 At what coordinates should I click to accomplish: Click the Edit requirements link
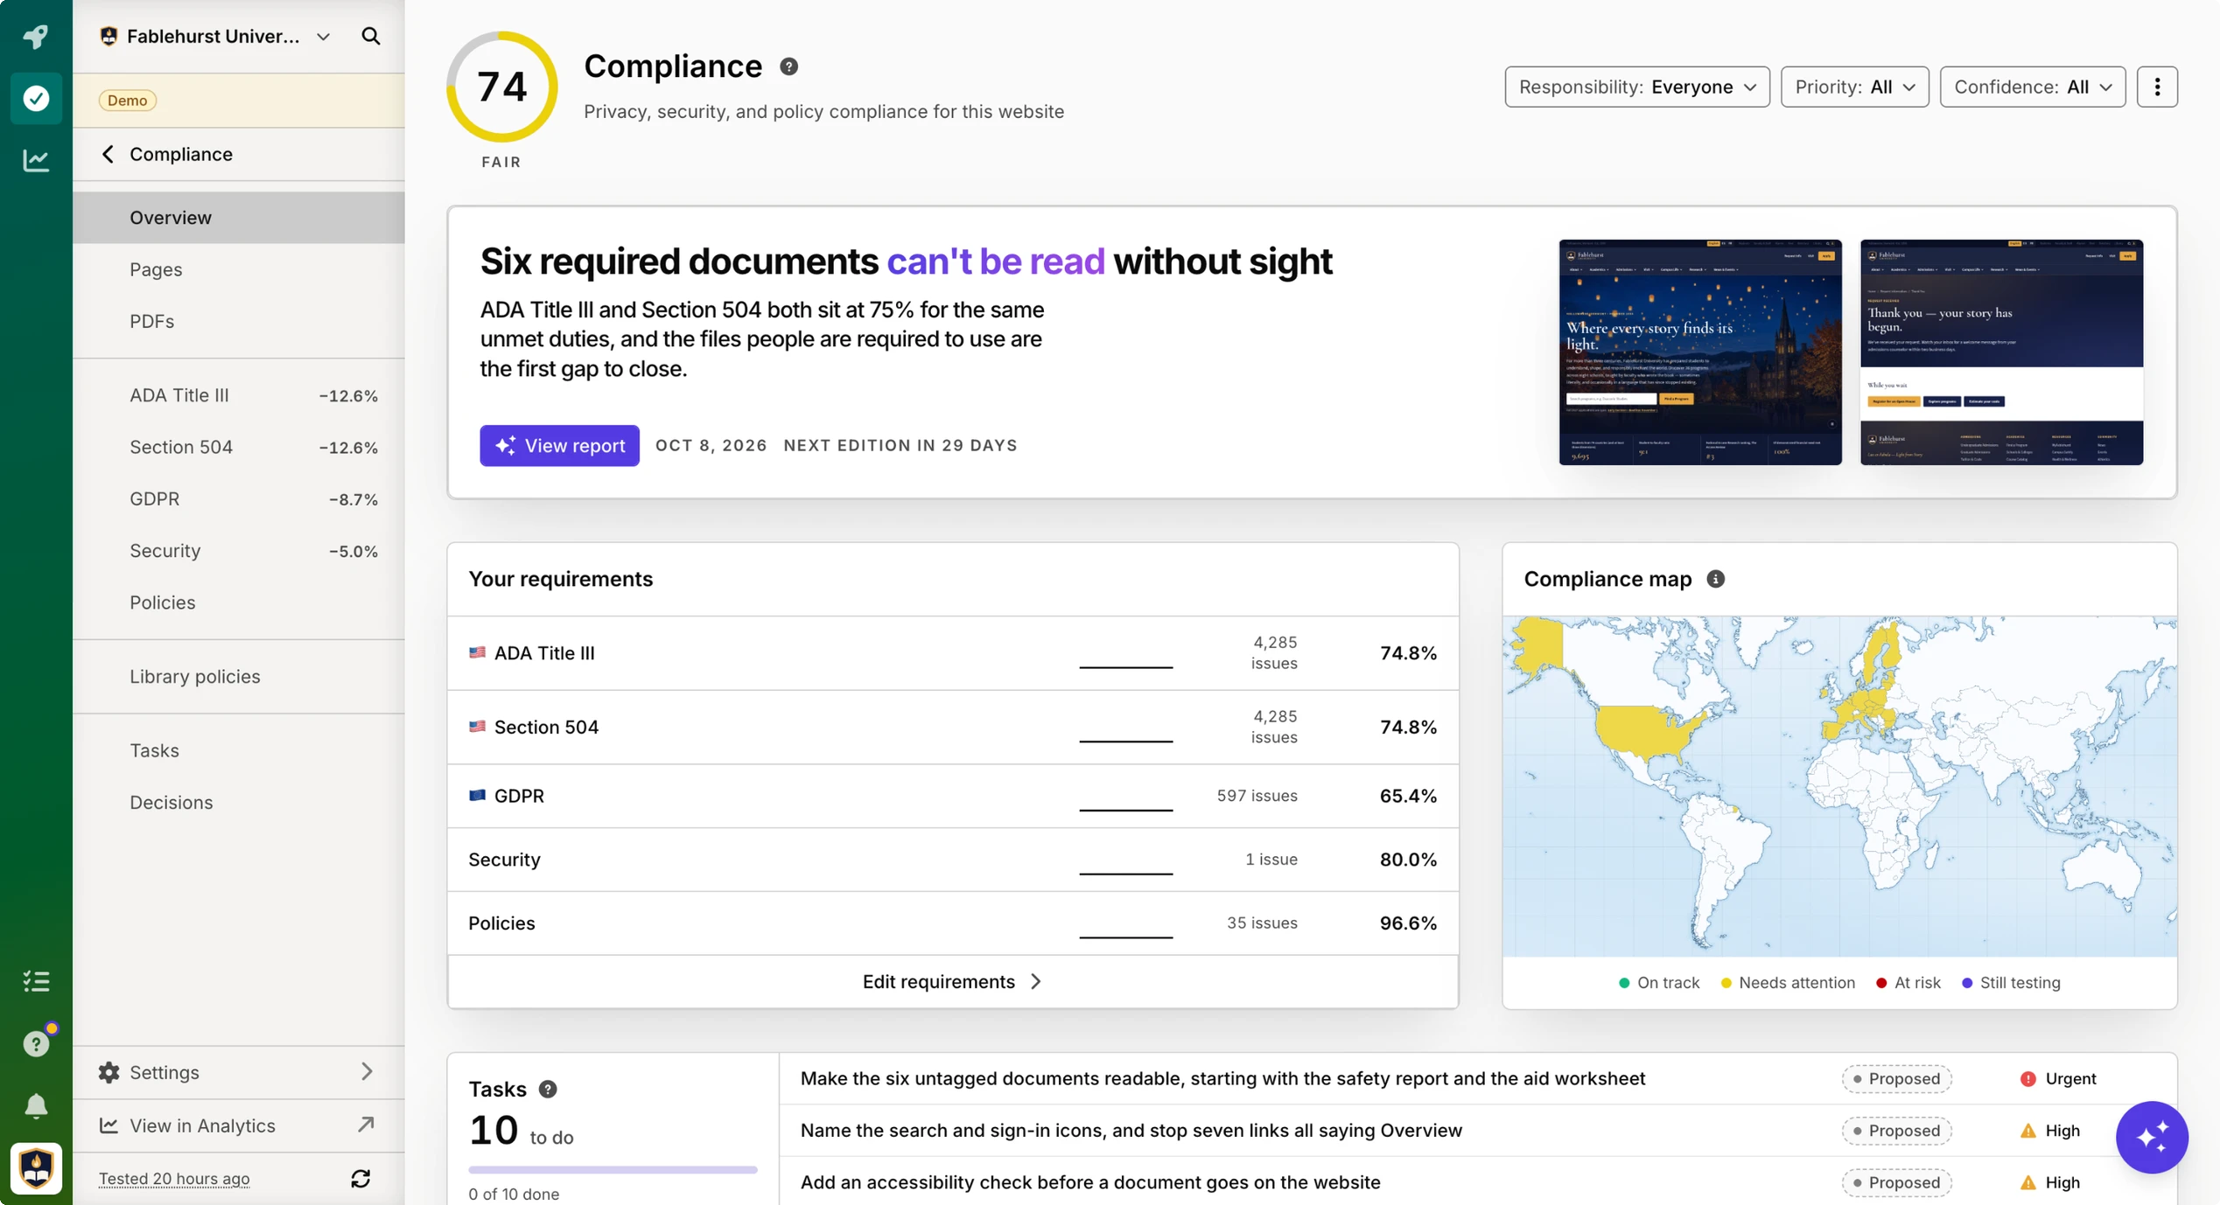click(x=952, y=982)
